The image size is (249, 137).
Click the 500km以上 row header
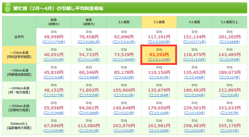click(19, 126)
